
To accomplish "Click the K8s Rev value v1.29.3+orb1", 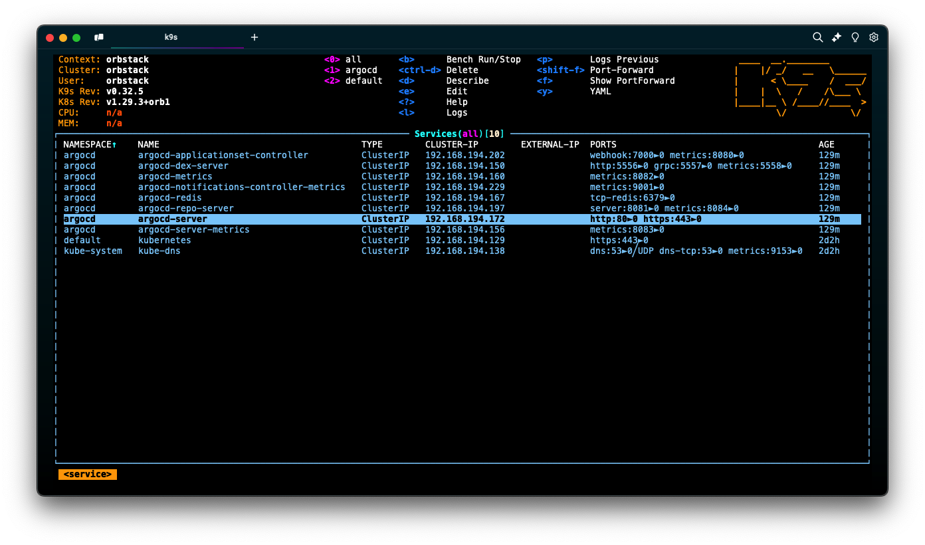I will click(138, 102).
